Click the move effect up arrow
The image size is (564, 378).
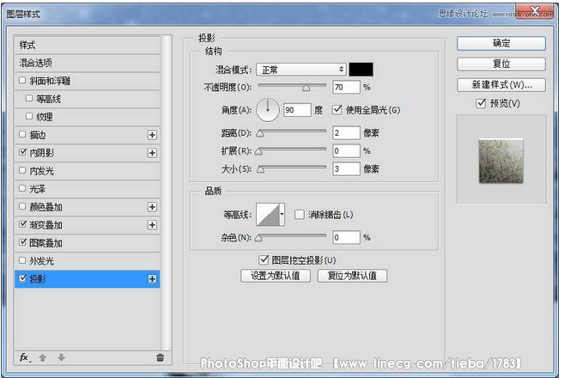(43, 357)
